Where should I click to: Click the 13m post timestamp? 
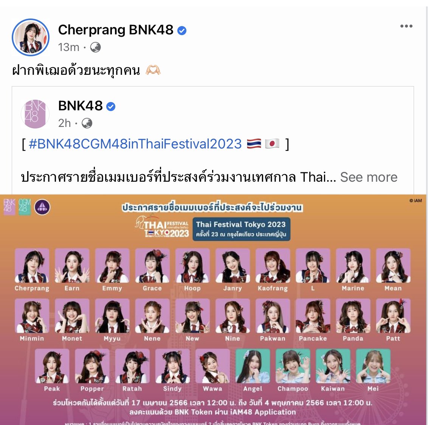(68, 48)
